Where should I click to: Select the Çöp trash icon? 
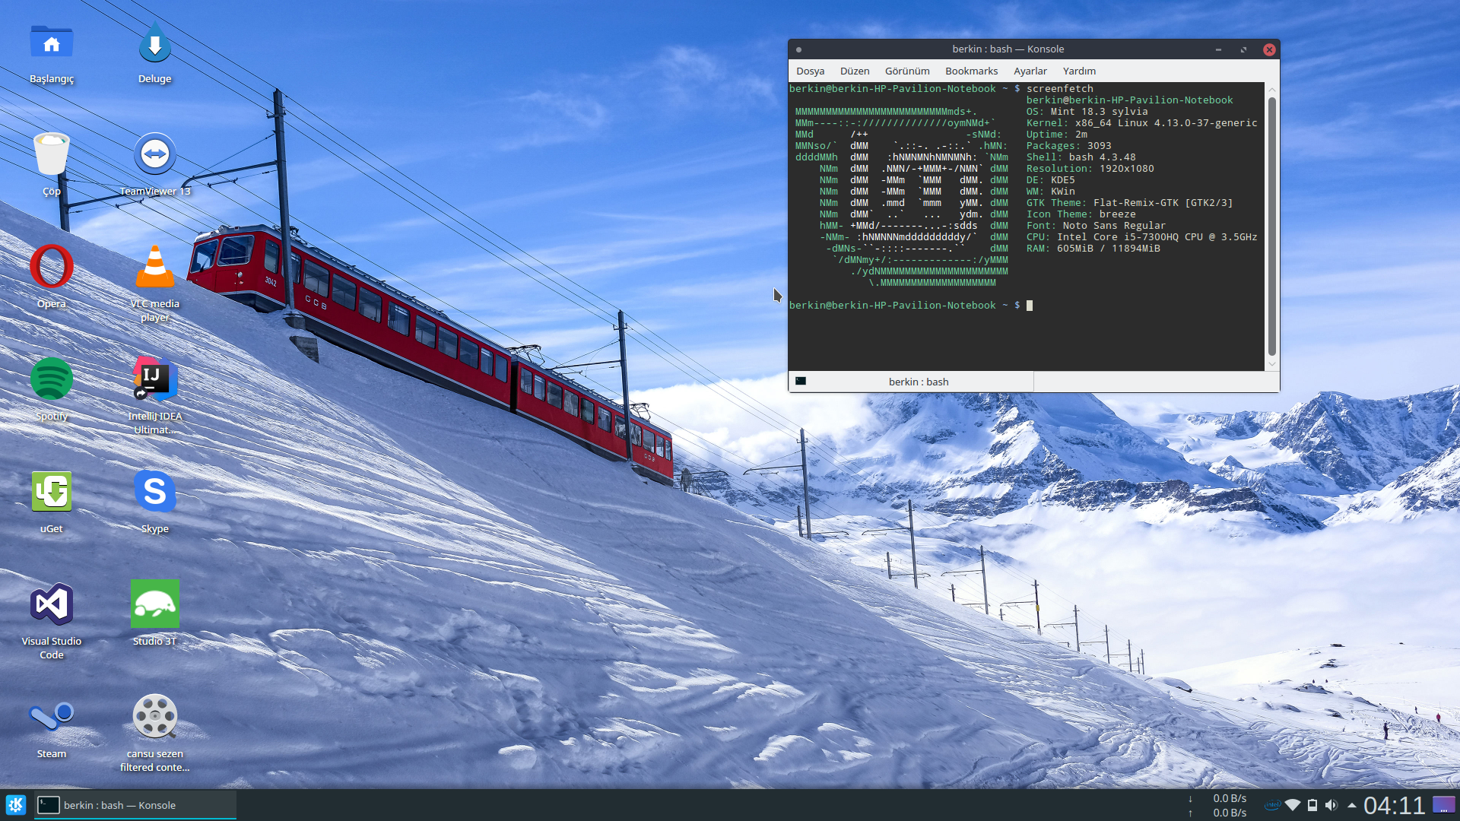[x=52, y=154]
